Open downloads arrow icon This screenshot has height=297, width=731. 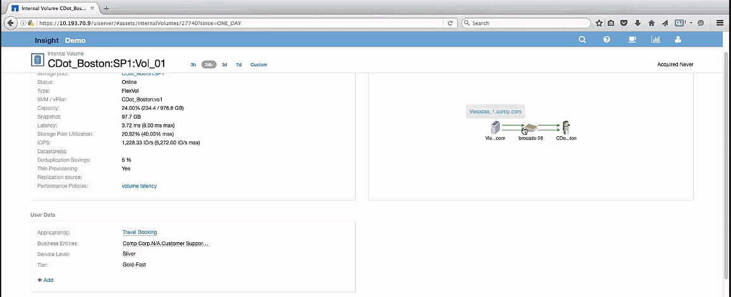pos(638,23)
